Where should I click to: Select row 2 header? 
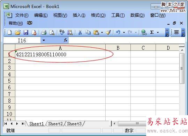point(9,61)
